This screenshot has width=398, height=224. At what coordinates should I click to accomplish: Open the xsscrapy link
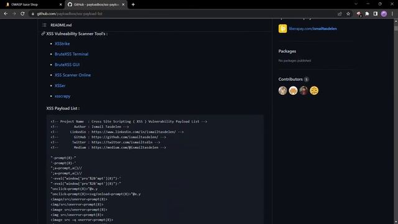[62, 96]
